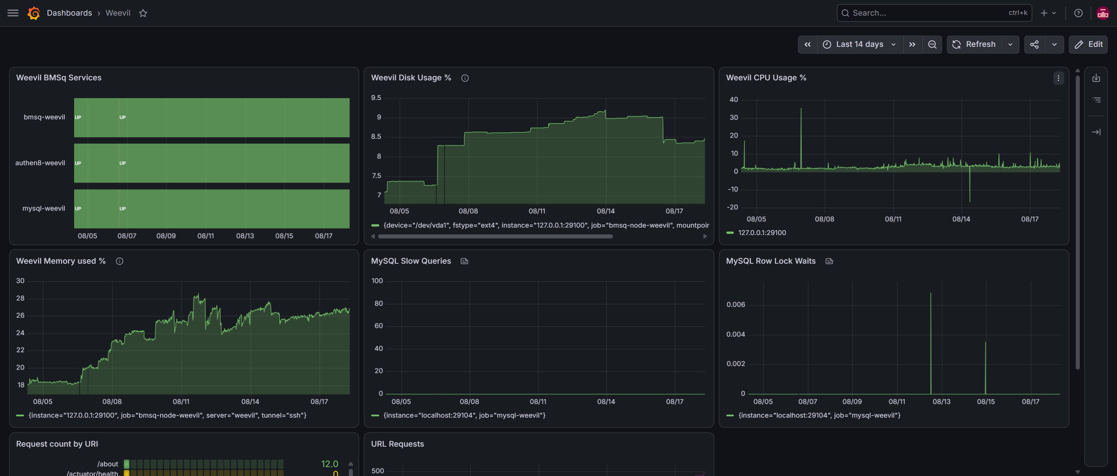Click the share dashboard icon

point(1034,44)
